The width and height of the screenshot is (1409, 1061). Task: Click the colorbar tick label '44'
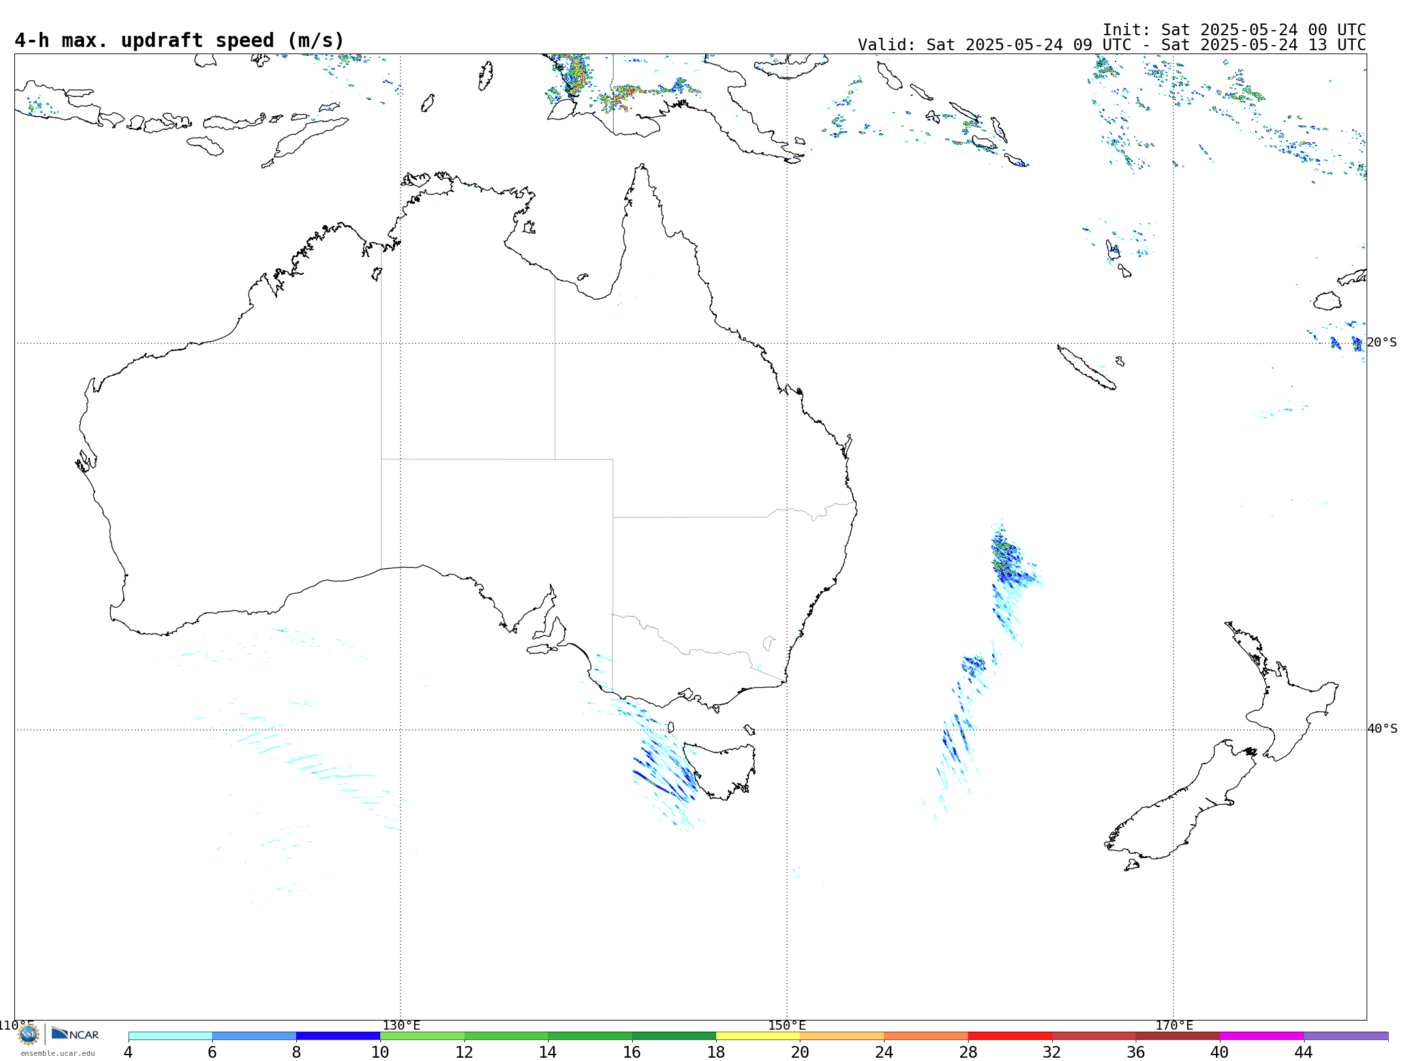1304,1052
